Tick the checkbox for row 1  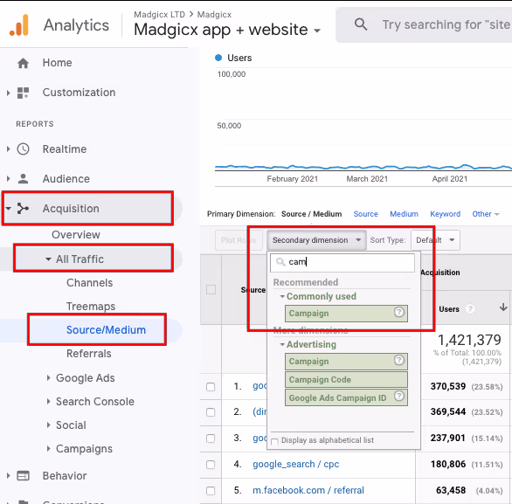pyautogui.click(x=211, y=387)
